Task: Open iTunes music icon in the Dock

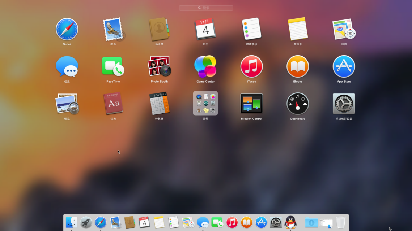Action: click(232, 223)
